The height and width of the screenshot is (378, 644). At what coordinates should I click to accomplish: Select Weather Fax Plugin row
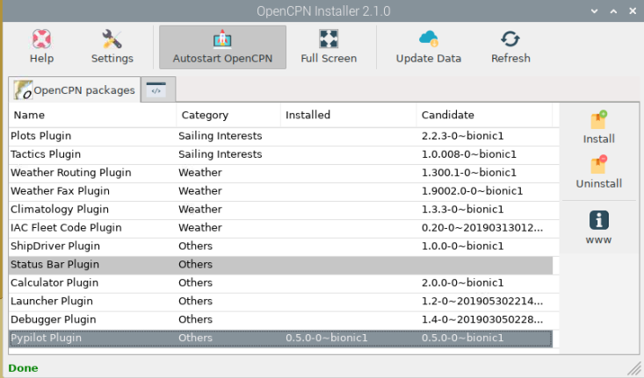(x=281, y=191)
